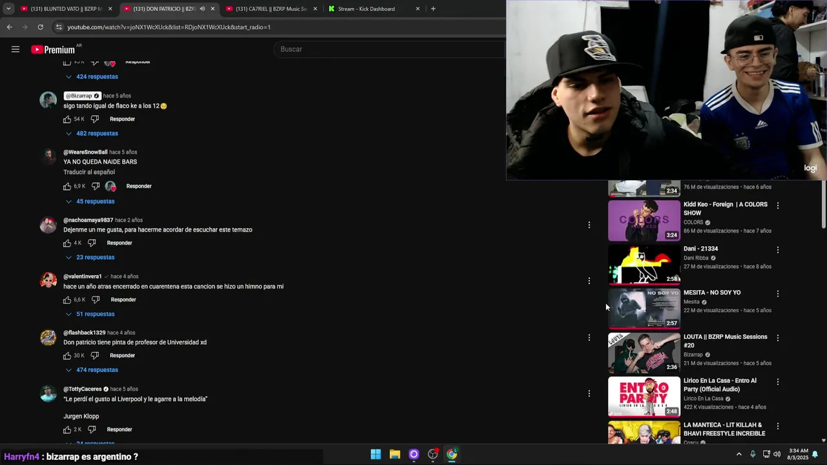The height and width of the screenshot is (465, 827).
Task: Dislike flashback1329's comment
Action: pos(94,356)
